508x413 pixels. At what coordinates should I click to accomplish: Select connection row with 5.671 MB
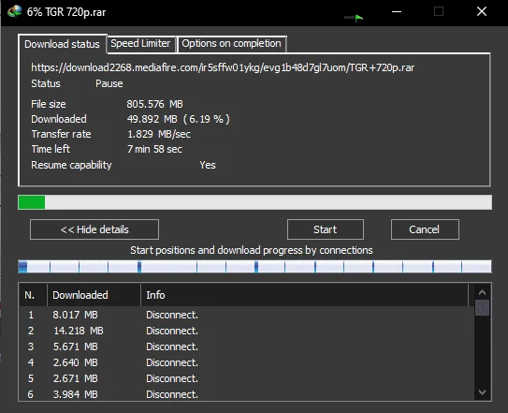246,347
